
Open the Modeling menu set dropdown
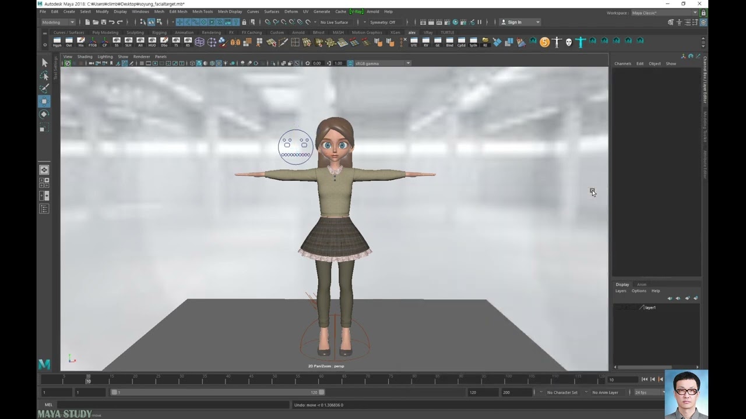(x=58, y=22)
